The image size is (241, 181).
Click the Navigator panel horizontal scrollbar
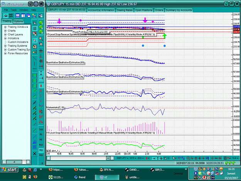tap(16, 162)
